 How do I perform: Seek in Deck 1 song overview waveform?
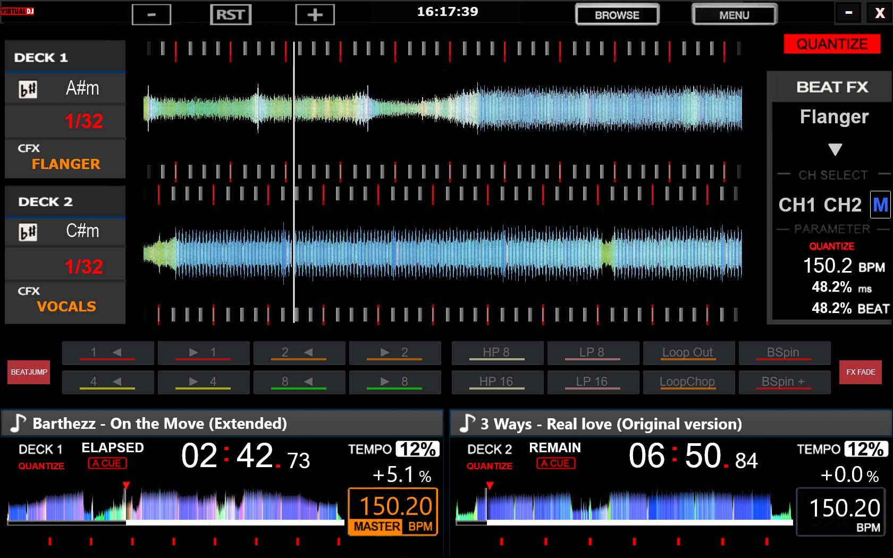point(175,506)
